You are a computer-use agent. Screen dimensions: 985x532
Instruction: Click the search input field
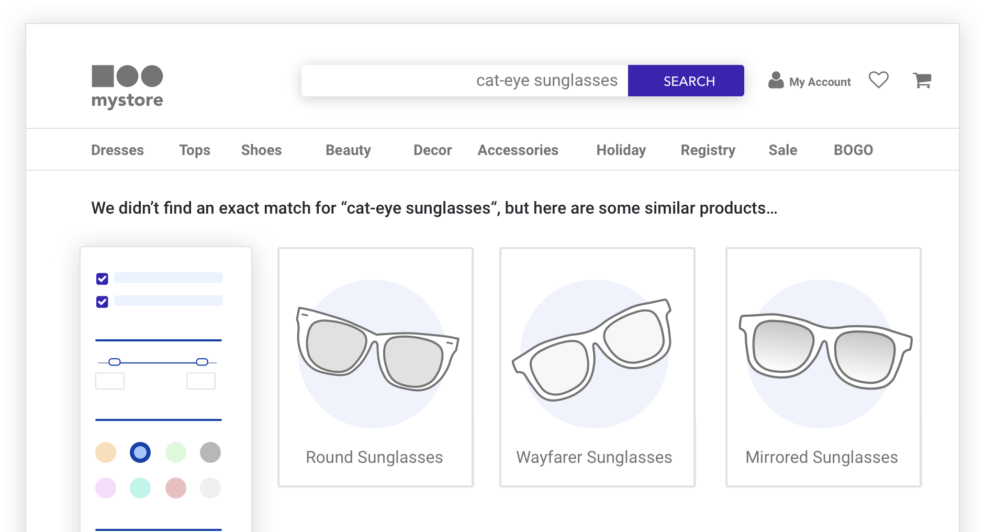pos(464,81)
